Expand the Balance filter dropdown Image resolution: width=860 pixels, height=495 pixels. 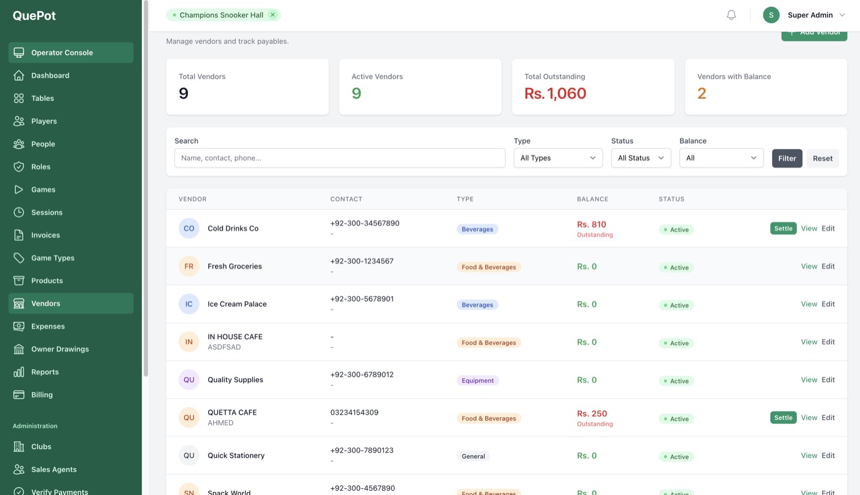[x=721, y=158]
